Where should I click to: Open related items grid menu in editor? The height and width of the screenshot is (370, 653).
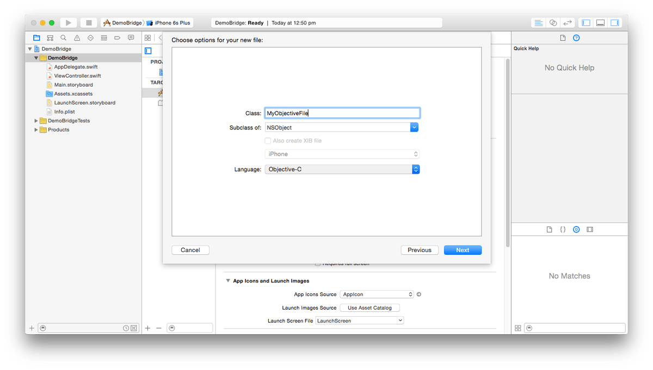pyautogui.click(x=148, y=38)
